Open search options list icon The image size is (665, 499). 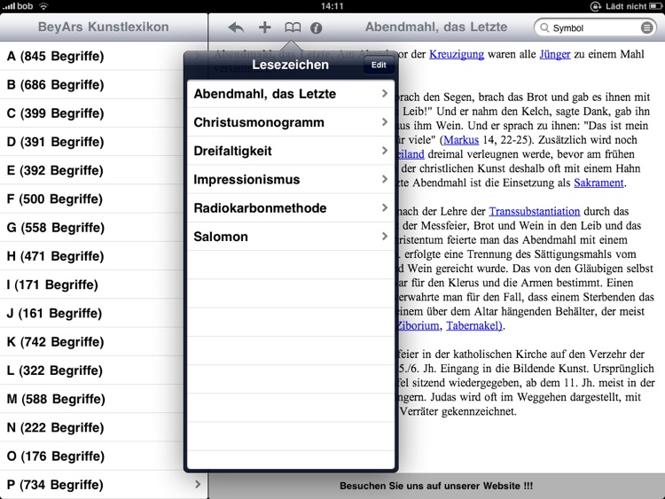[646, 28]
